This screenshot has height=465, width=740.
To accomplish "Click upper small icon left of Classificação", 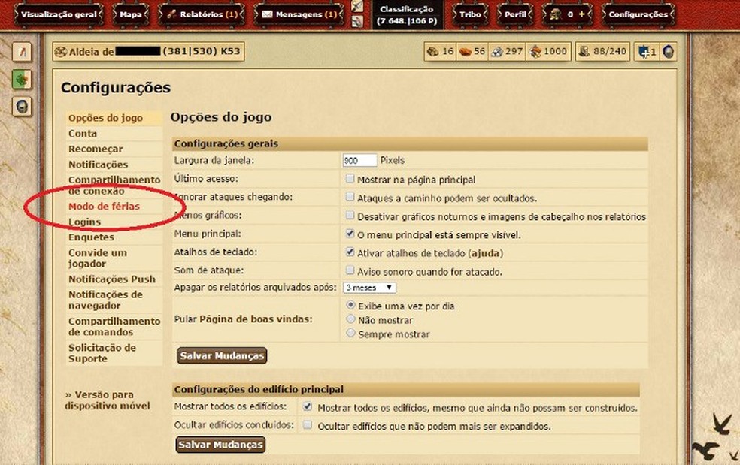I will pos(357,6).
